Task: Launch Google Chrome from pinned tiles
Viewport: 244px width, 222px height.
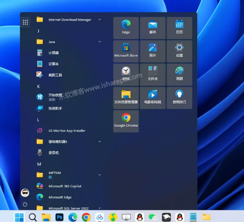Action: 126,121
